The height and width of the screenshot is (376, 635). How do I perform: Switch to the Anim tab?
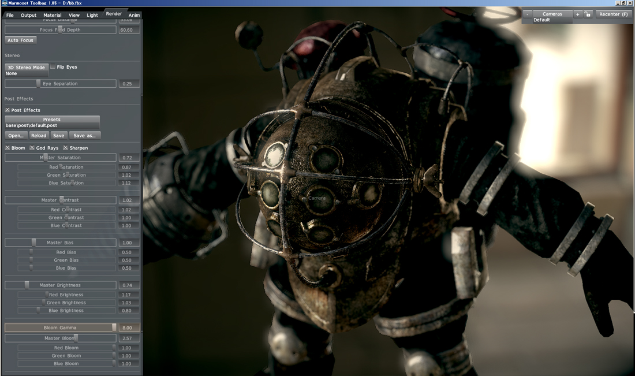click(134, 15)
